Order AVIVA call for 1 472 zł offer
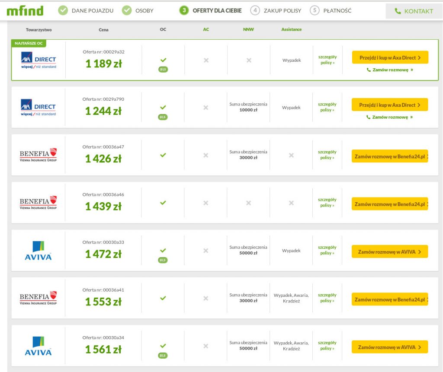 click(390, 252)
